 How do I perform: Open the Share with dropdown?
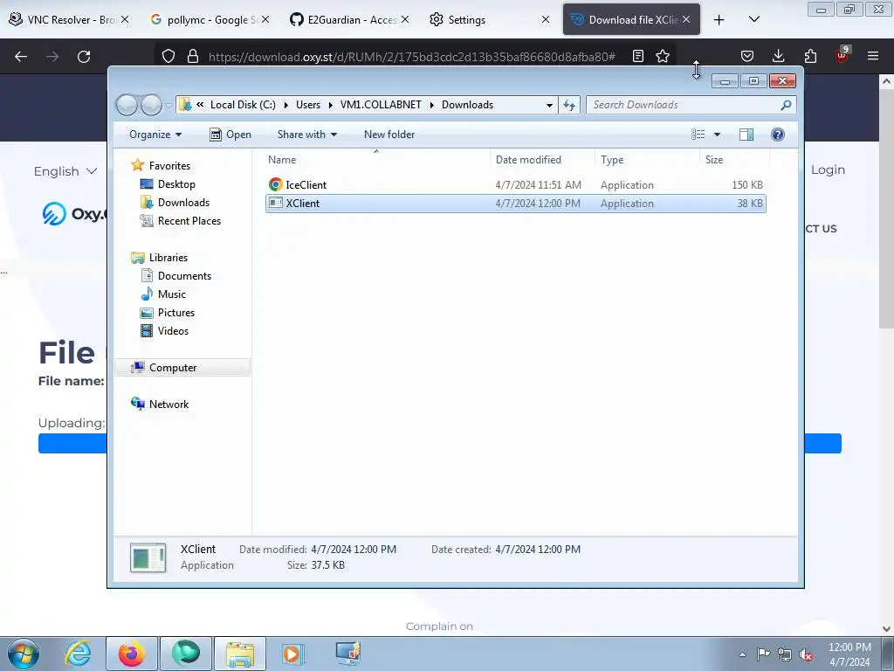coord(306,135)
